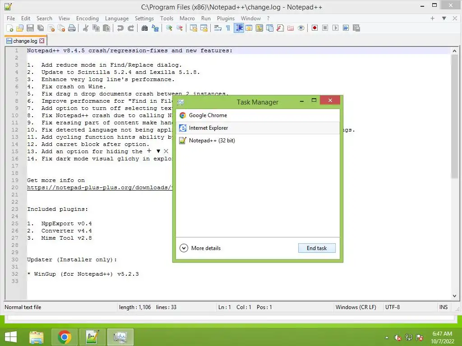Open the Replace dialog via toolbar icon

pos(155,28)
